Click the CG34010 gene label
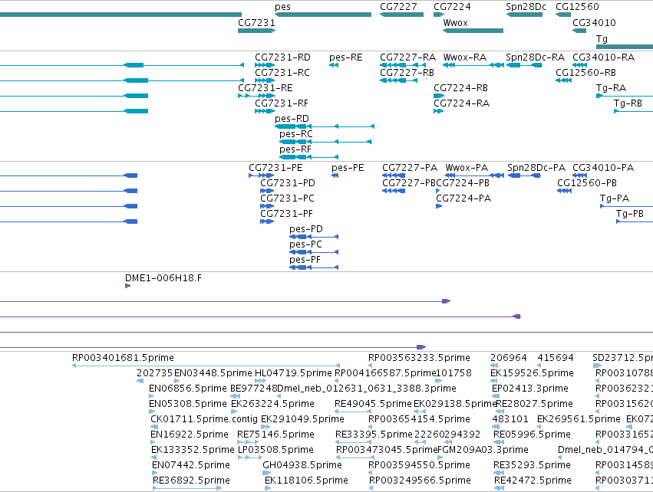Image resolution: width=653 pixels, height=492 pixels. [x=594, y=23]
